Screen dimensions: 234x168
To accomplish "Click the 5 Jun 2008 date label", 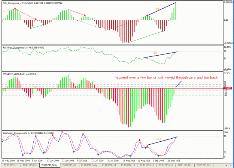I will 37,160.
